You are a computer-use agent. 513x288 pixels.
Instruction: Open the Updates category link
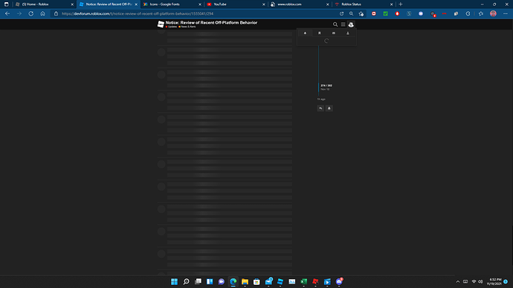pyautogui.click(x=172, y=27)
